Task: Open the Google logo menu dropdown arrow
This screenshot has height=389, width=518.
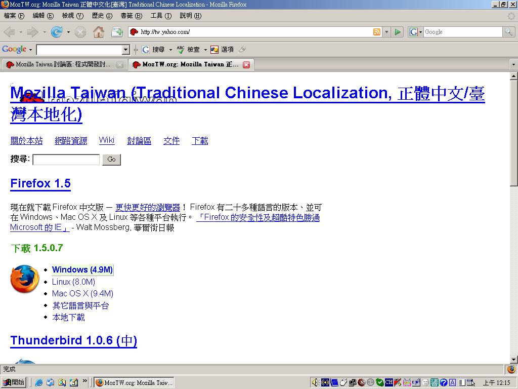Action: point(30,50)
